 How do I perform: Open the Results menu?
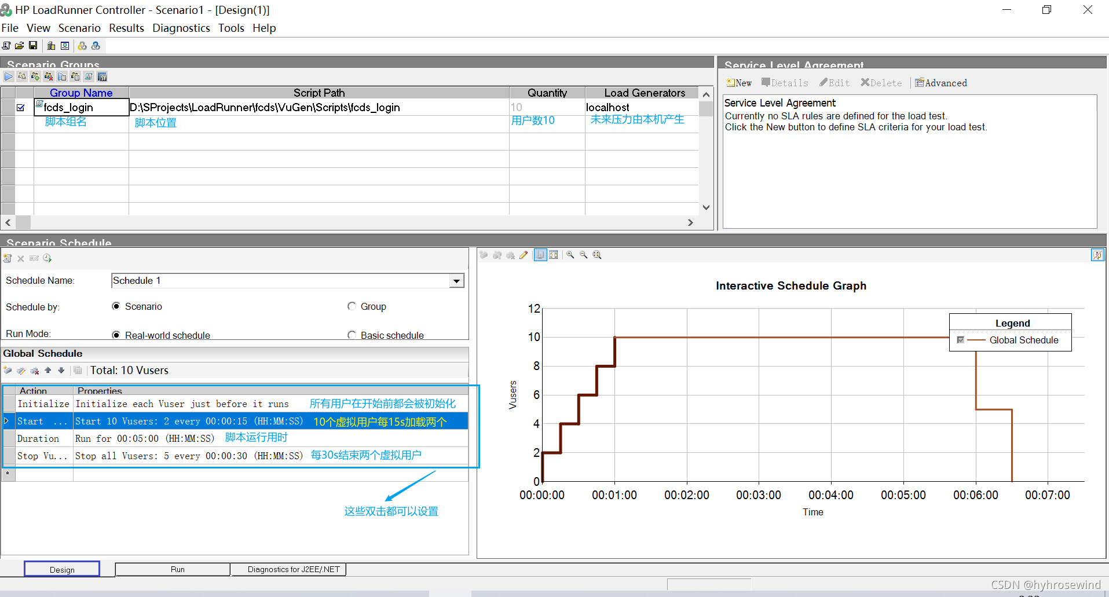tap(126, 28)
